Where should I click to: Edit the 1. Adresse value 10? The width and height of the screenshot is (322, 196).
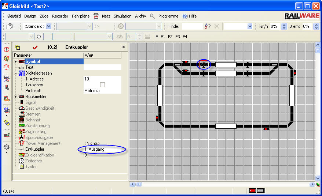(x=102, y=79)
